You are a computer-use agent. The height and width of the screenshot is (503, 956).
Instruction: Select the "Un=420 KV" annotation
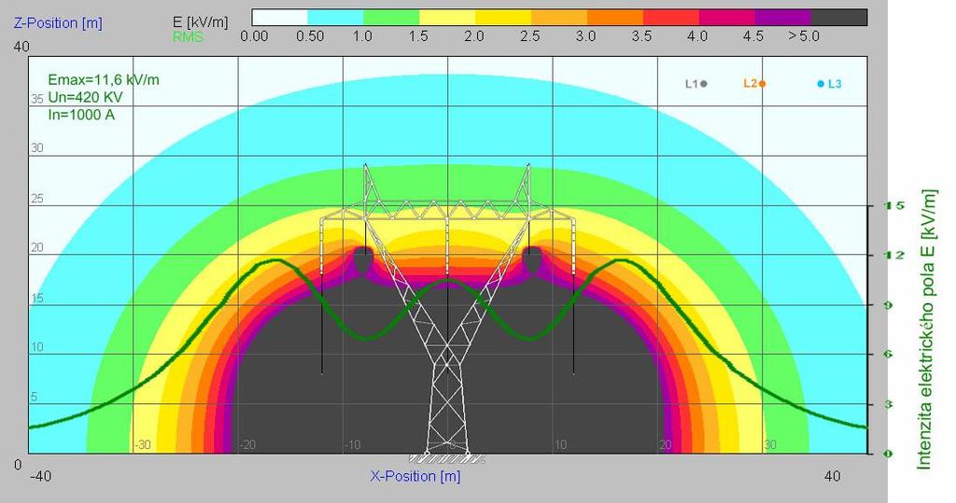85,98
